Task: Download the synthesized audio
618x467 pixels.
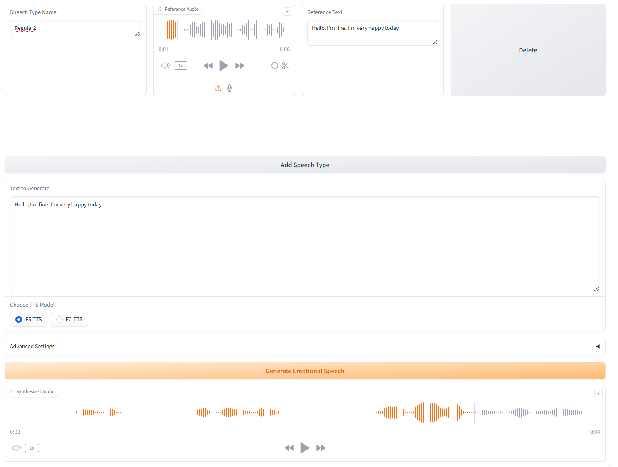Action: click(x=598, y=393)
